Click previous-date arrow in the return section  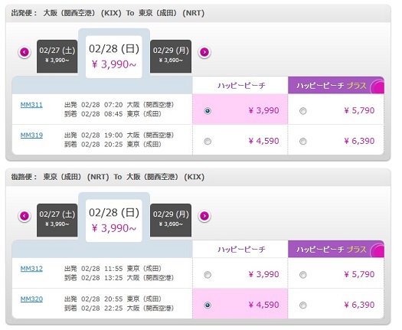pos(25,216)
